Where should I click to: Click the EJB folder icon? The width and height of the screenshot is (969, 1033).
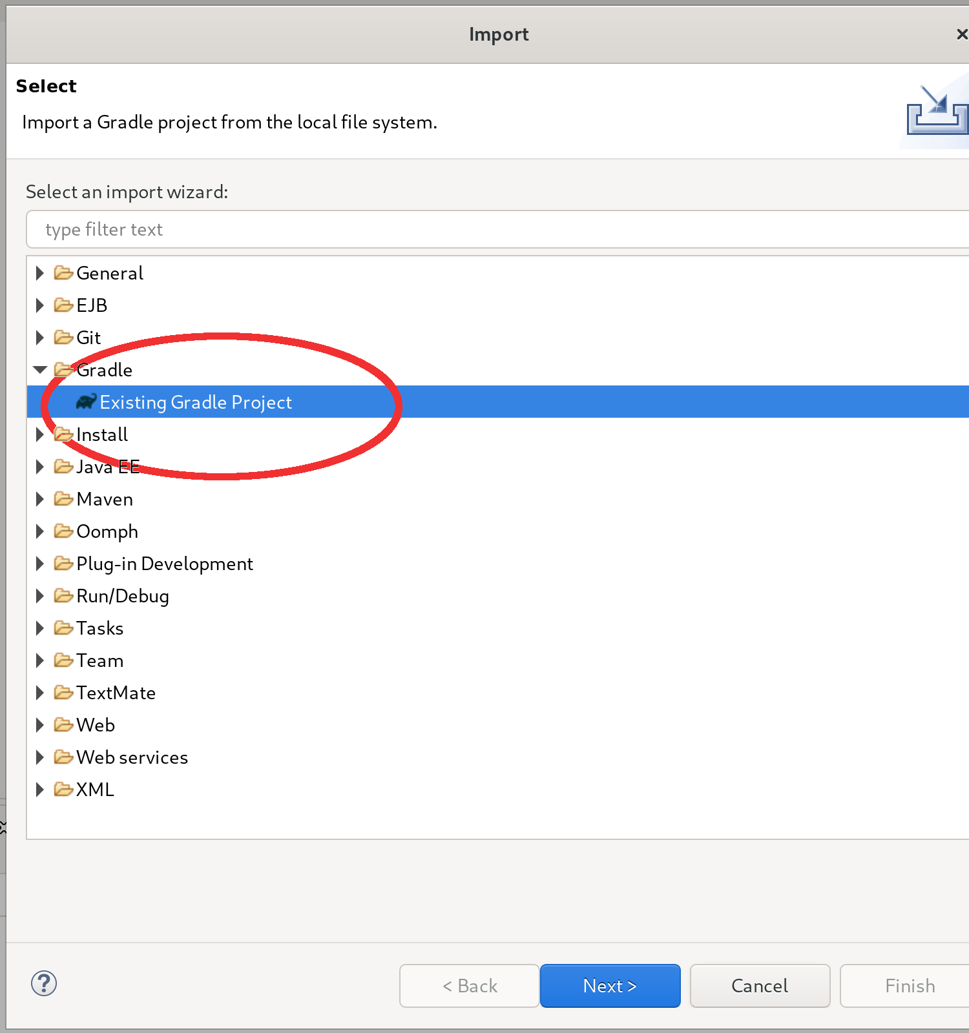pyautogui.click(x=63, y=305)
